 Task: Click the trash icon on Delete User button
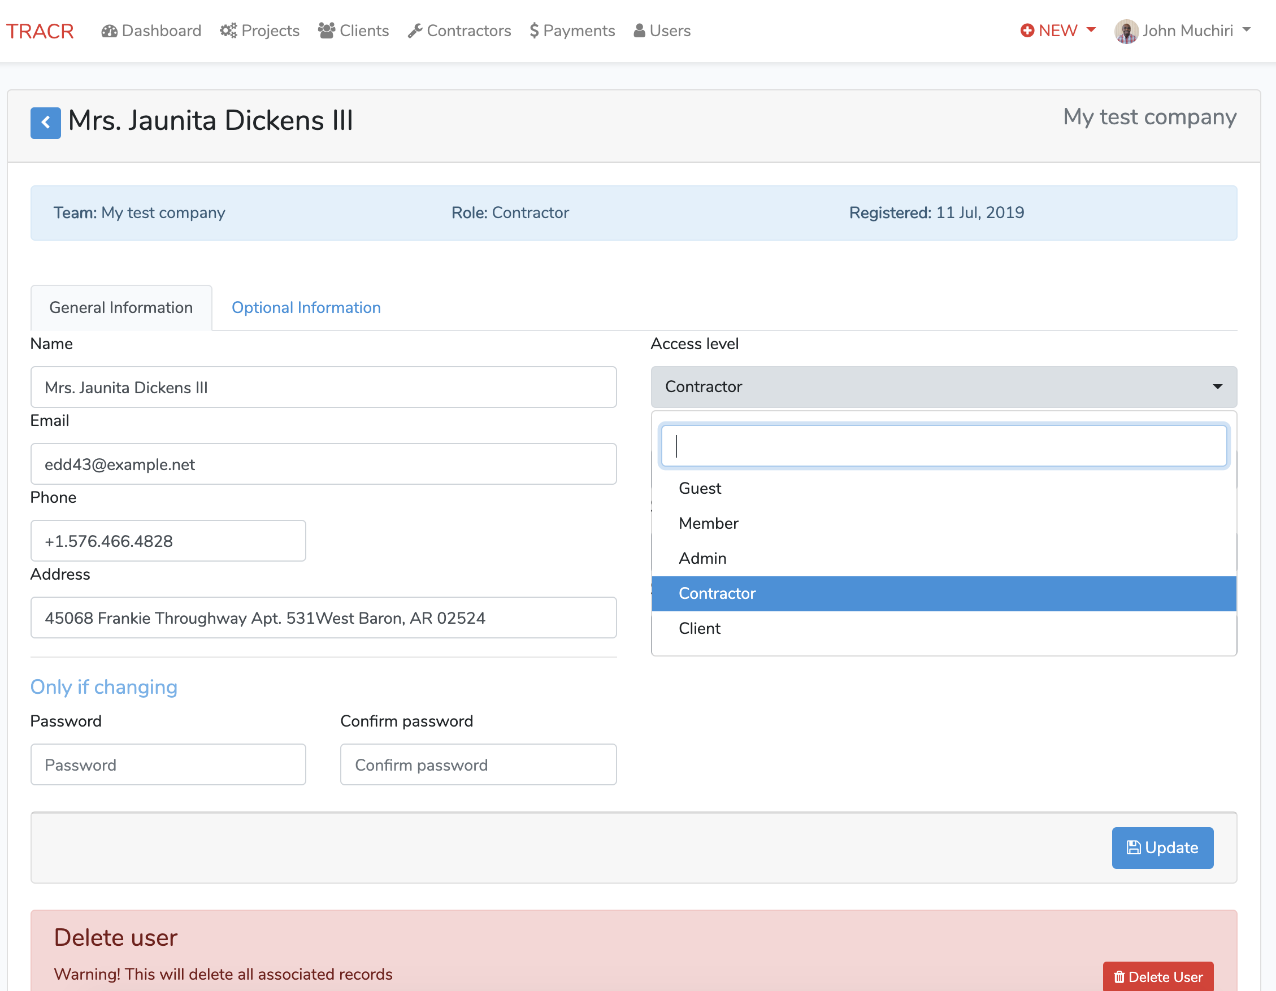click(1120, 976)
